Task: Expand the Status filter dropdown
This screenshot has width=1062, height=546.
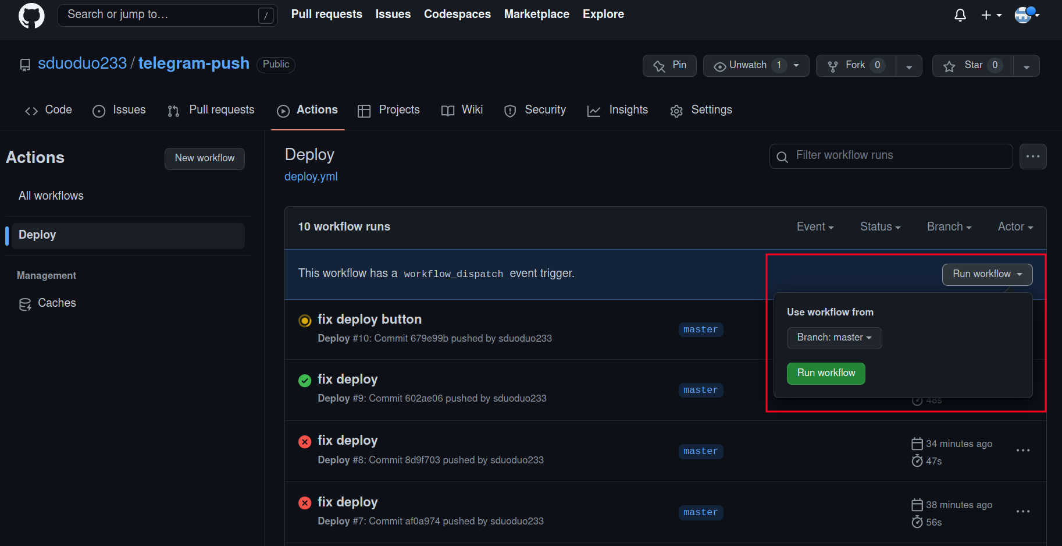Action: [881, 227]
